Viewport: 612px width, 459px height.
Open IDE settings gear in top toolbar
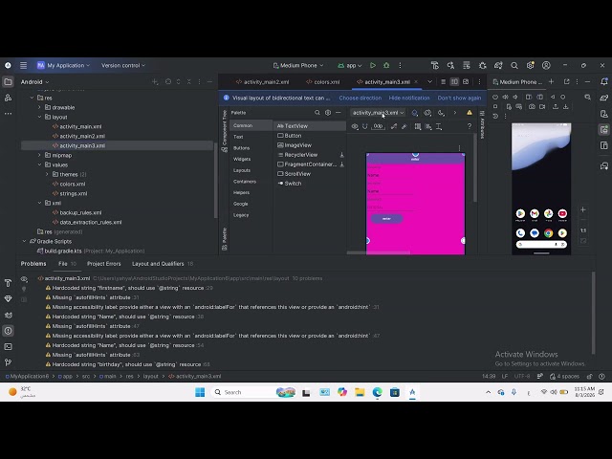tap(530, 66)
